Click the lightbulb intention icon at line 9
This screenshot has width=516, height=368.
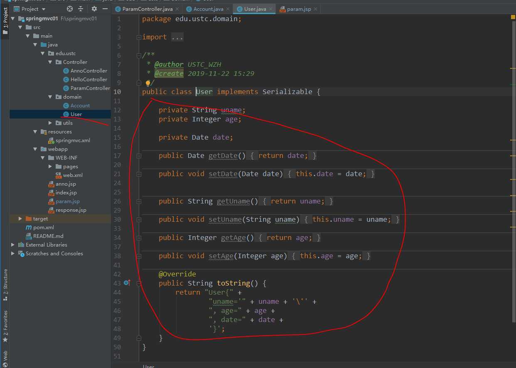click(x=147, y=83)
